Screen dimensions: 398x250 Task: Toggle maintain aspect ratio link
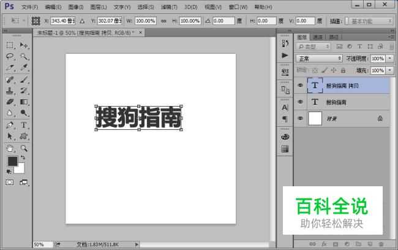(x=163, y=21)
